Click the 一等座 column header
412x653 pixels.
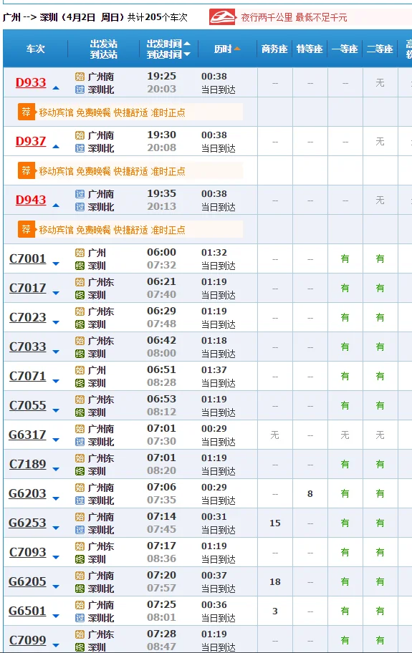coord(345,49)
